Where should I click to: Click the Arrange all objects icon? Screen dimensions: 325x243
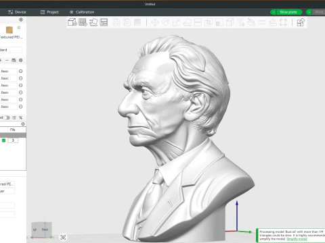pos(104,22)
